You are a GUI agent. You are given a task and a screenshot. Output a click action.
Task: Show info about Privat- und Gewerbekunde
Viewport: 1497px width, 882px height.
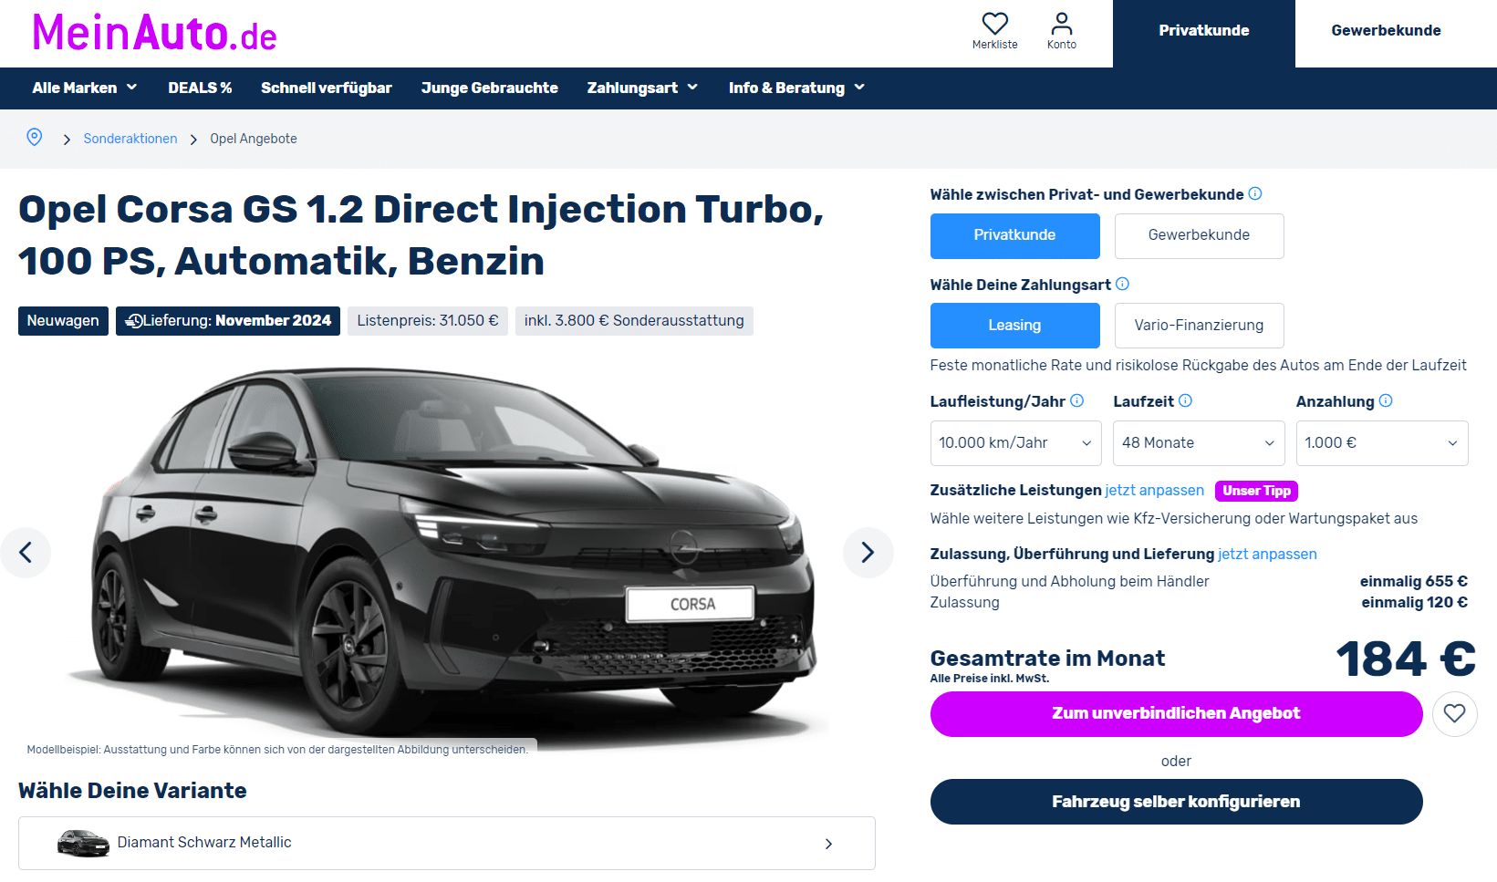point(1255,193)
